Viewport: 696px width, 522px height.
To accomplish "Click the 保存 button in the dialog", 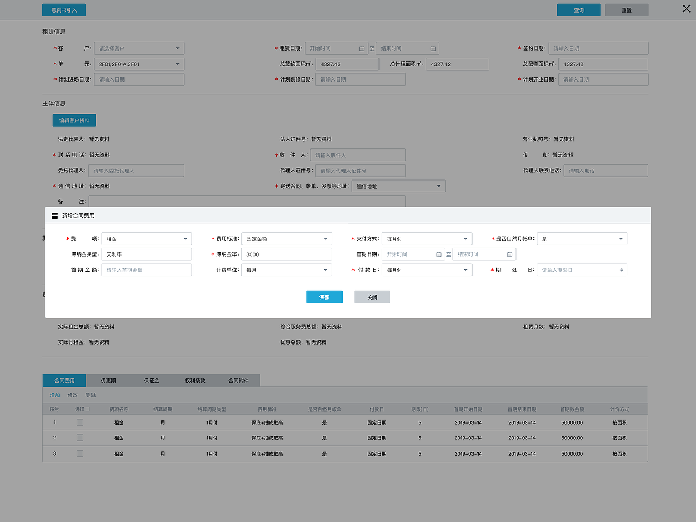I will [x=324, y=297].
